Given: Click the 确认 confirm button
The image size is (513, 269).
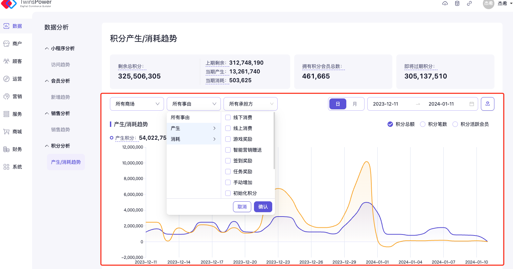Looking at the screenshot, I should click(263, 207).
